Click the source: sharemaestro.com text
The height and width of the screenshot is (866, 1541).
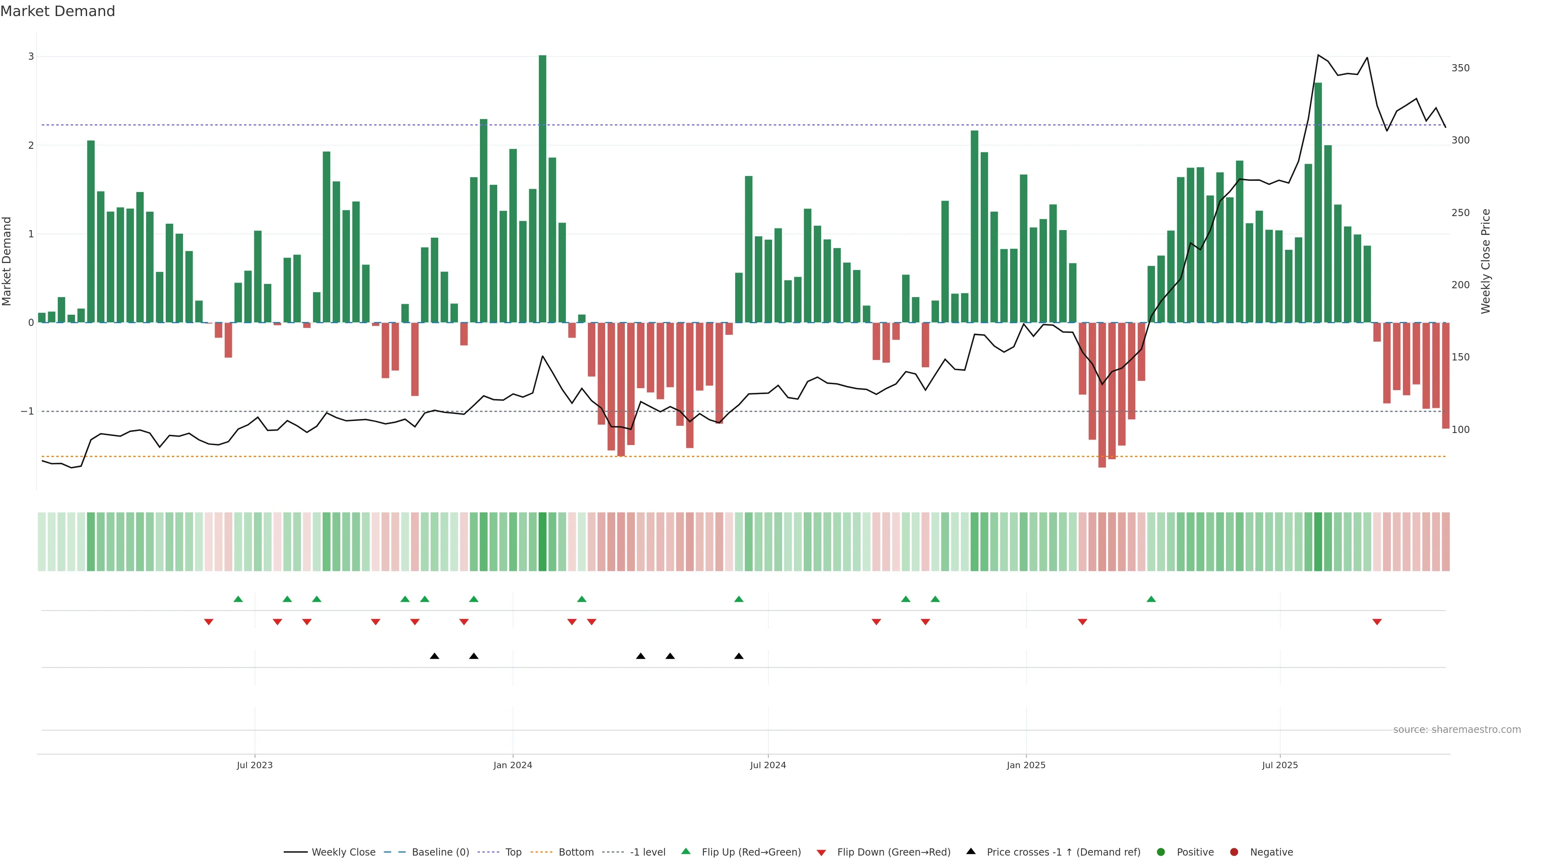(1457, 729)
